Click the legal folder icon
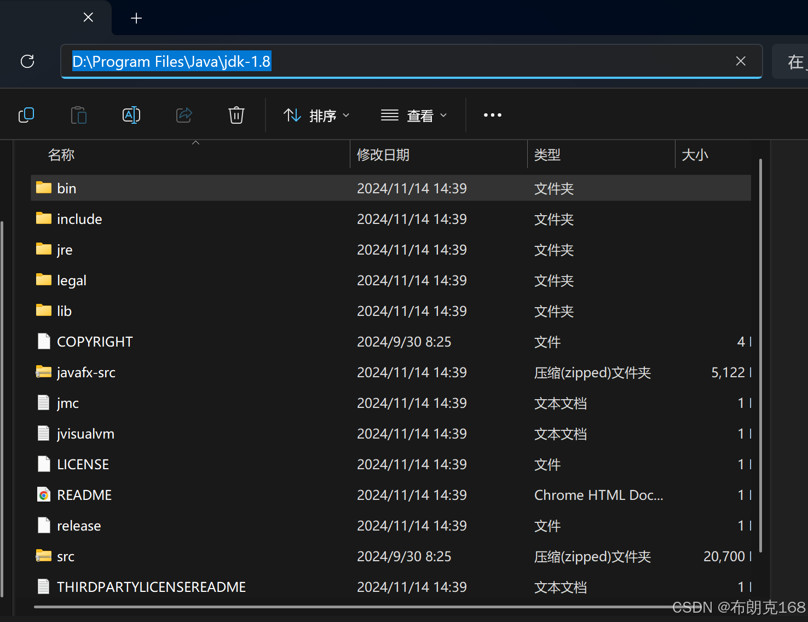The height and width of the screenshot is (622, 808). [x=44, y=280]
